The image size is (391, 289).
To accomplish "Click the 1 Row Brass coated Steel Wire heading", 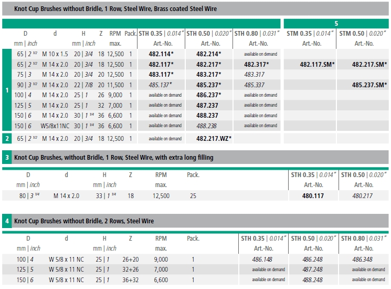I will [115, 9].
